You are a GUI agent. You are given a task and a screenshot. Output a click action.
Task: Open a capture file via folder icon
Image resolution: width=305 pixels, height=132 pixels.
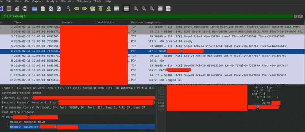(x=35, y=9)
